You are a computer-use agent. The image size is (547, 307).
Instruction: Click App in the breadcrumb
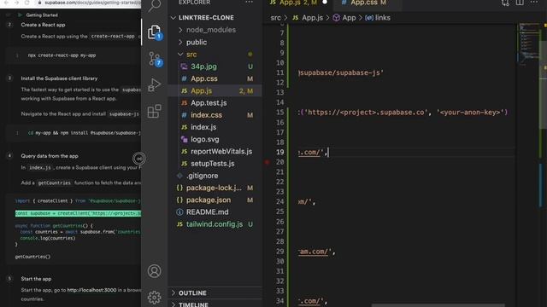(349, 18)
